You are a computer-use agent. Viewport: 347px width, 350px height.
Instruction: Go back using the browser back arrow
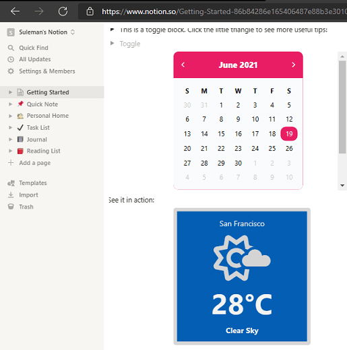coord(15,11)
